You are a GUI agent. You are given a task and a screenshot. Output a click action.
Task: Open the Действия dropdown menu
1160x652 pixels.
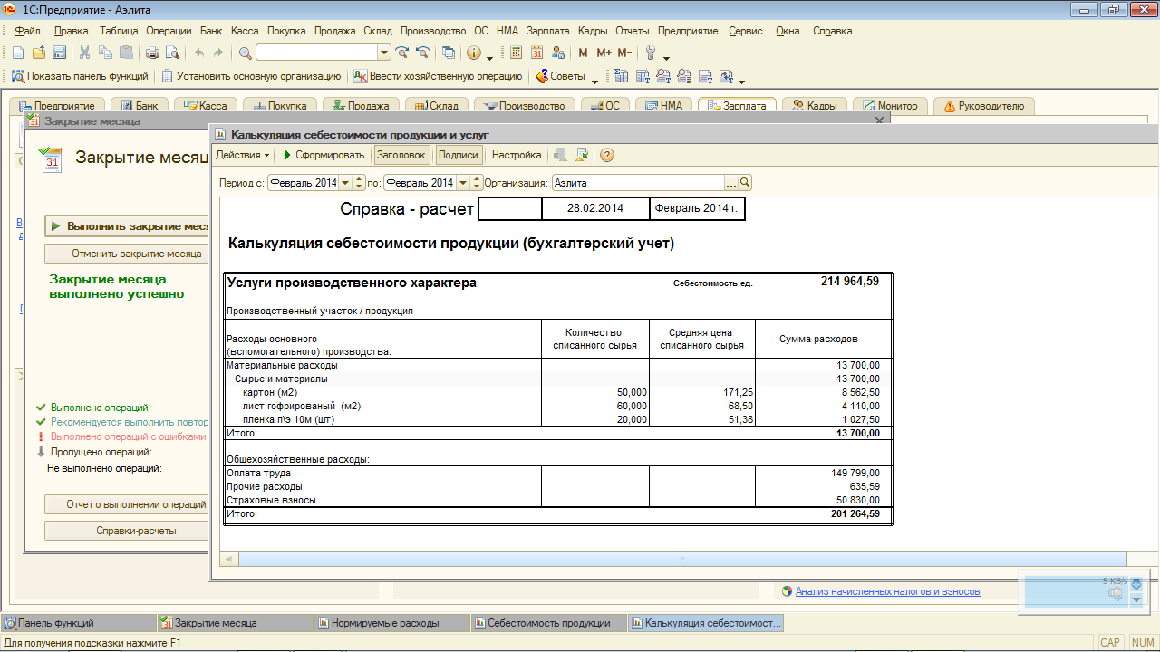point(242,155)
